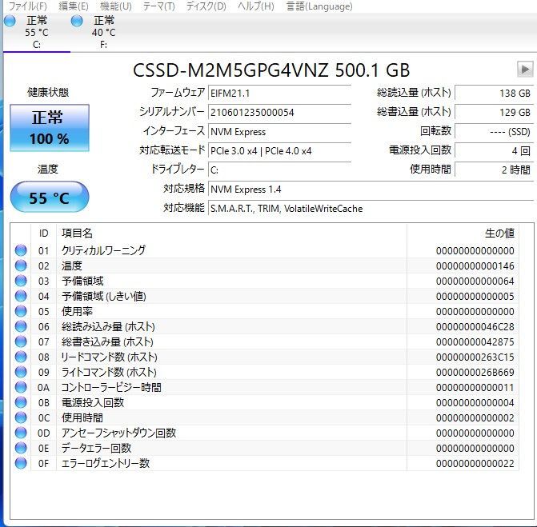Open the ファイル(F) menu

27,6
